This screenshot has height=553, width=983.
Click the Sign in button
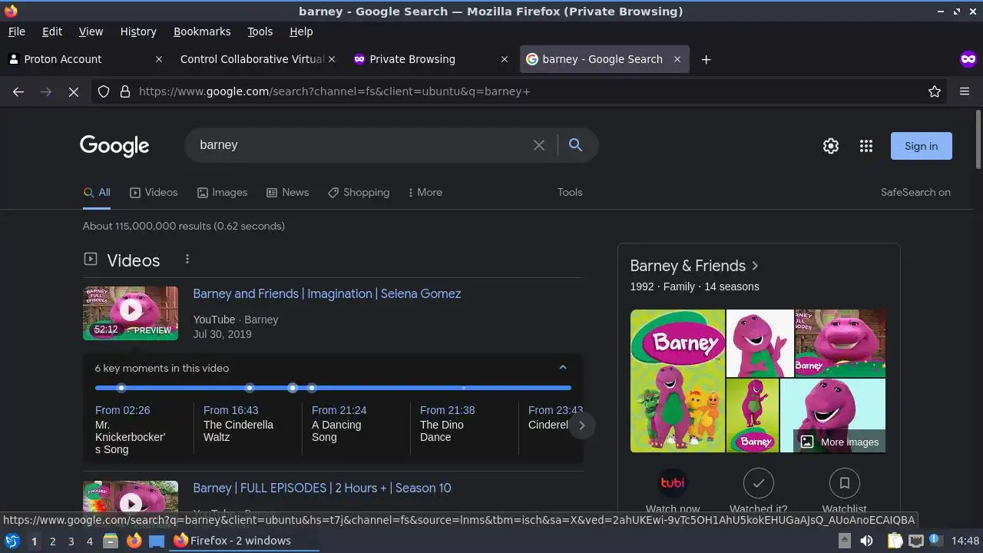pos(921,146)
